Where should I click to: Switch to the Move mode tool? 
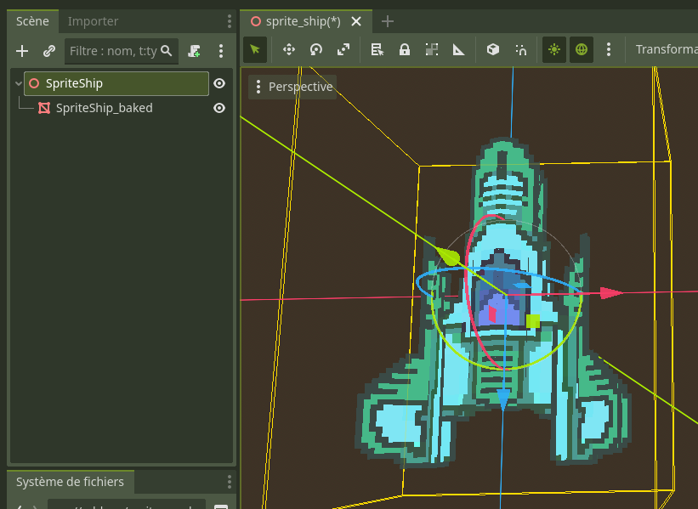(288, 49)
